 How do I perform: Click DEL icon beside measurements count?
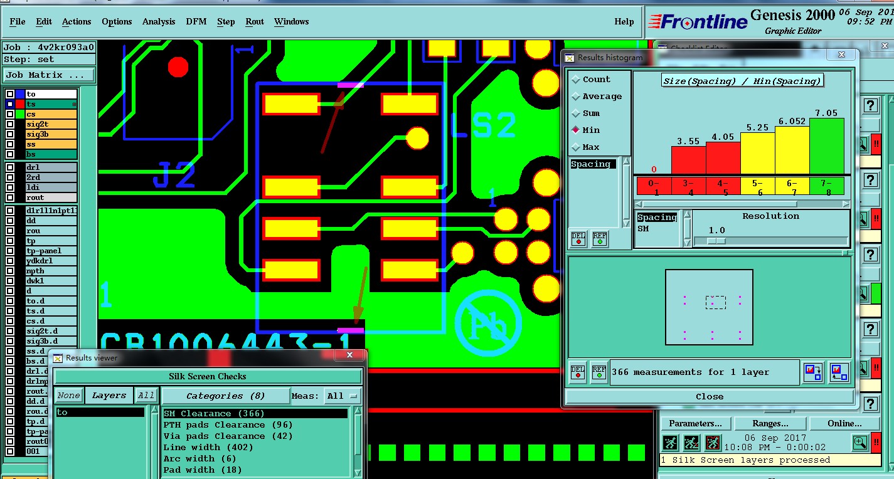[578, 372]
